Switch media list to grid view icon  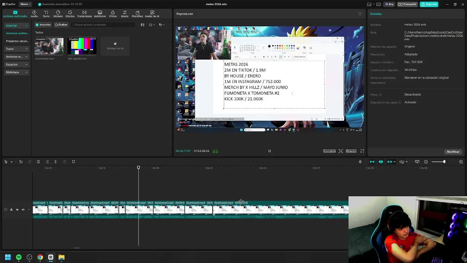[x=143, y=25]
